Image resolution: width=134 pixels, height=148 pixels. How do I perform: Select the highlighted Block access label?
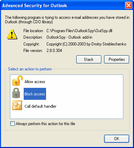[x=35, y=94]
